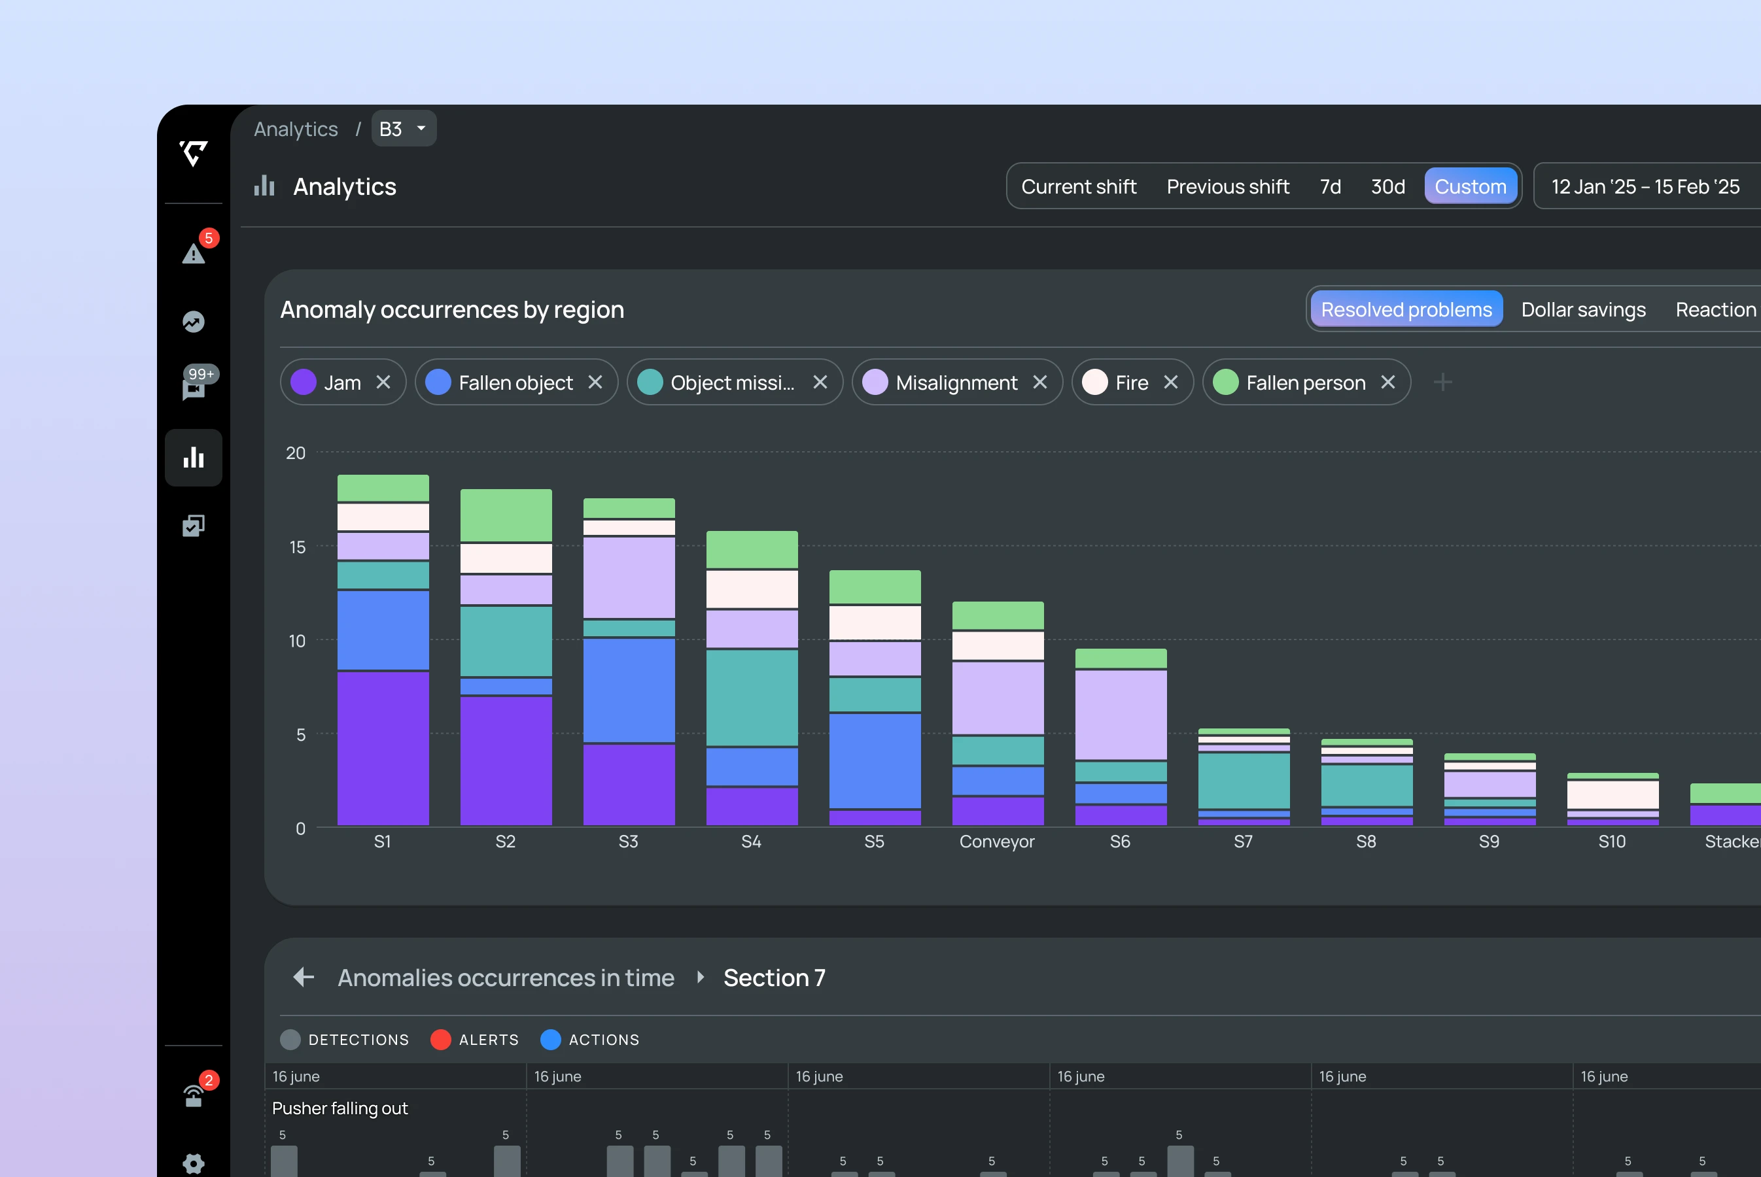Image resolution: width=1761 pixels, height=1177 pixels.
Task: Click the back arrow beside Anomalies occurrences
Action: coord(304,976)
